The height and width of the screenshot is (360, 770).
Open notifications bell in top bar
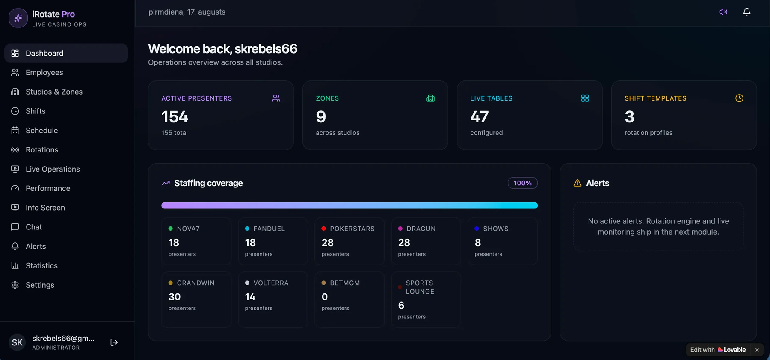(x=746, y=12)
